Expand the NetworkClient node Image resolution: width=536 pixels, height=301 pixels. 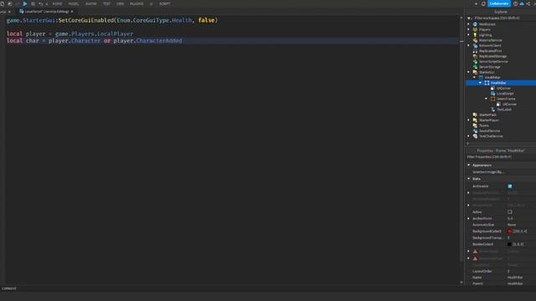469,45
